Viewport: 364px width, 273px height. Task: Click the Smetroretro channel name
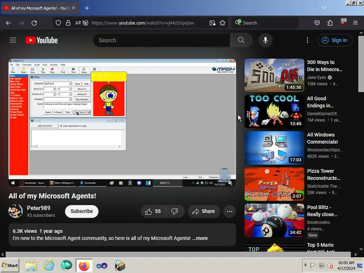tap(318, 223)
